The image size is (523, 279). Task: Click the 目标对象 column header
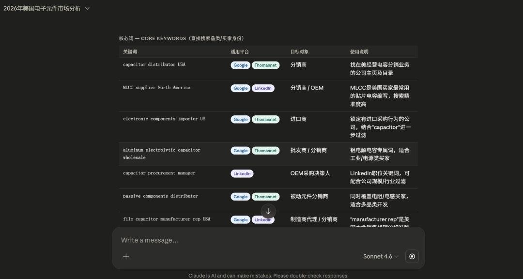pyautogui.click(x=300, y=52)
